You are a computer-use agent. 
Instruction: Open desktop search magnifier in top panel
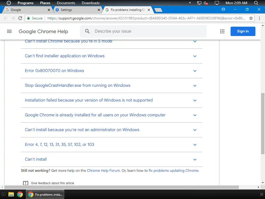[256, 3]
